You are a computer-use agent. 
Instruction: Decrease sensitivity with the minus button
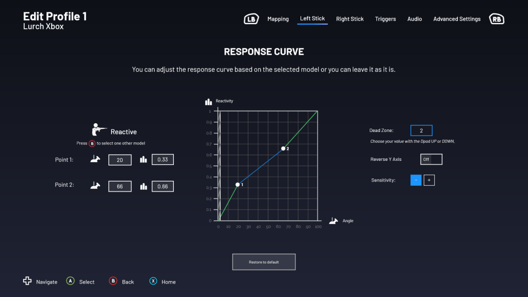point(416,180)
